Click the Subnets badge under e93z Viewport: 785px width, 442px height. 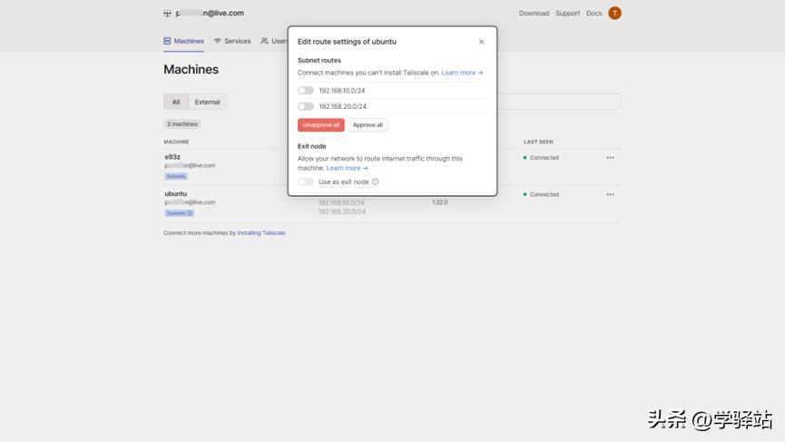coord(176,177)
